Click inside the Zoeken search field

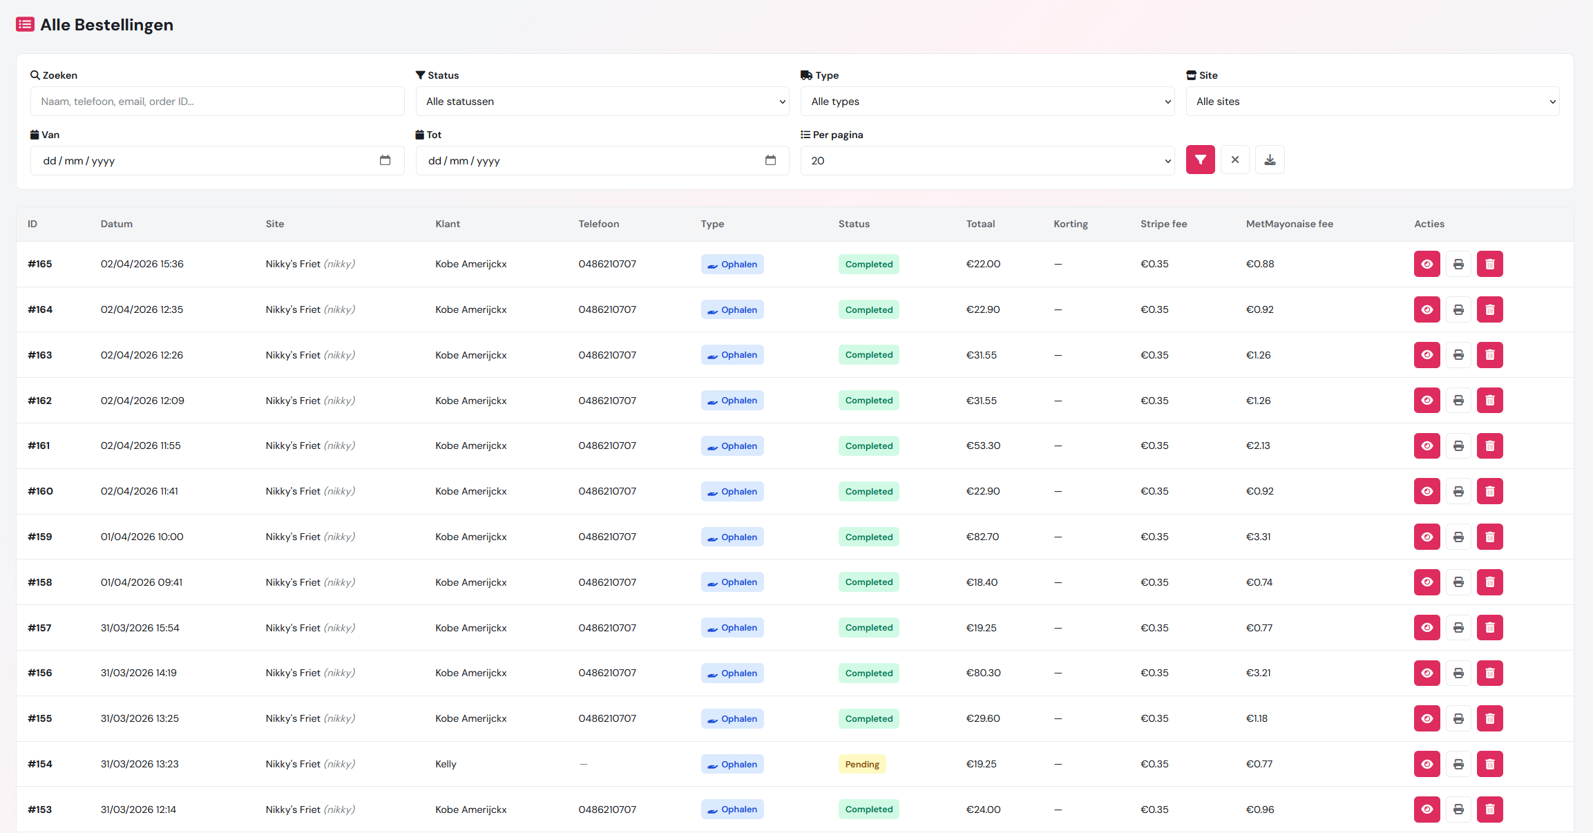[216, 101]
